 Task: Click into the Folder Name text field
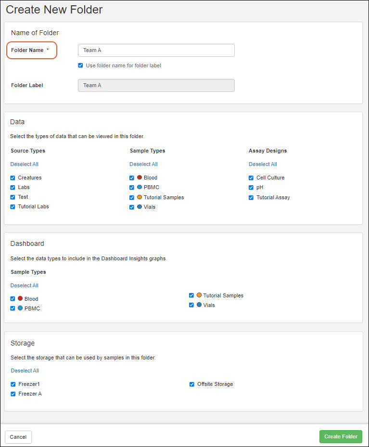[156, 50]
